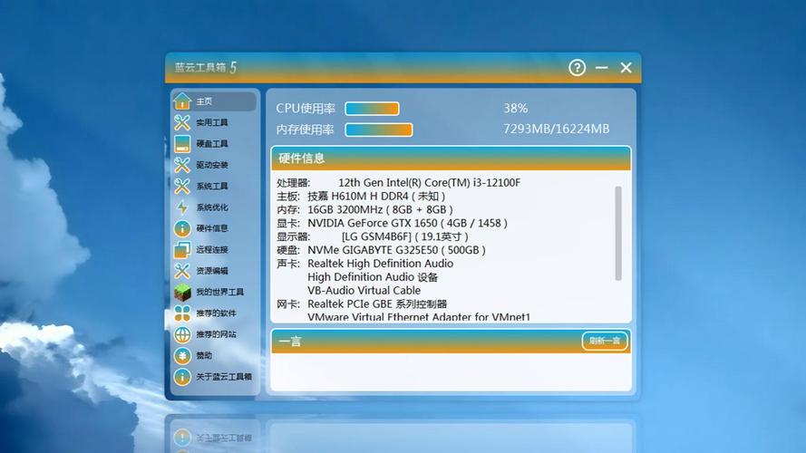806x453 pixels.
Task: Click the 技嘉 H610M H DDR4 motherboard line
Action: 361,196
